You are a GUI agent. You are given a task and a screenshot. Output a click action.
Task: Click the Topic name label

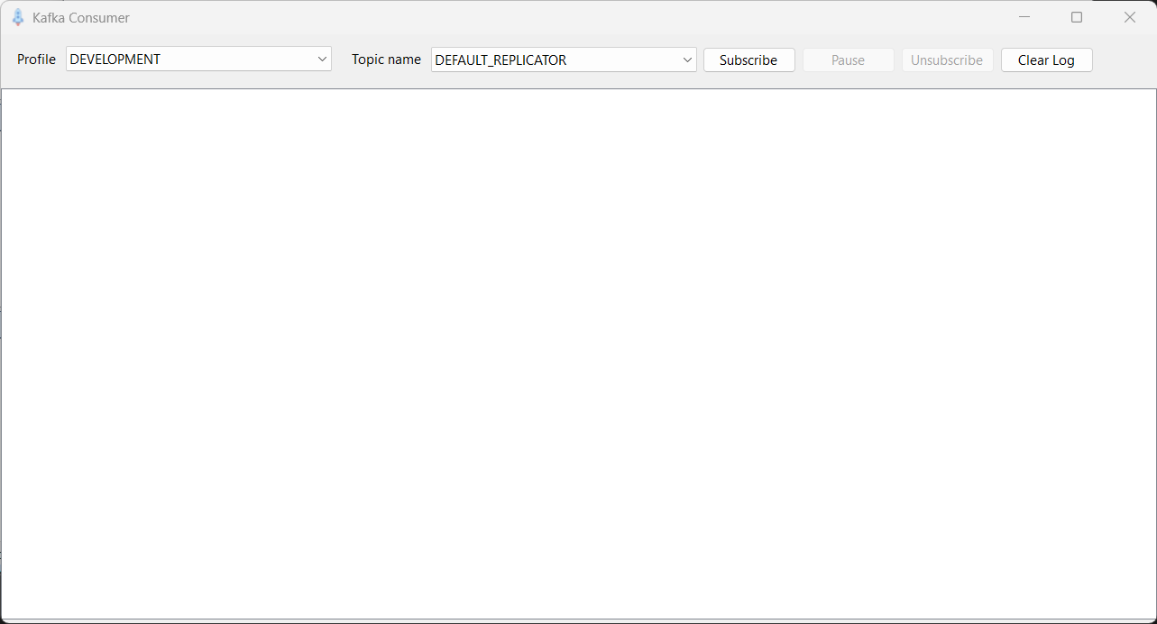coord(386,60)
